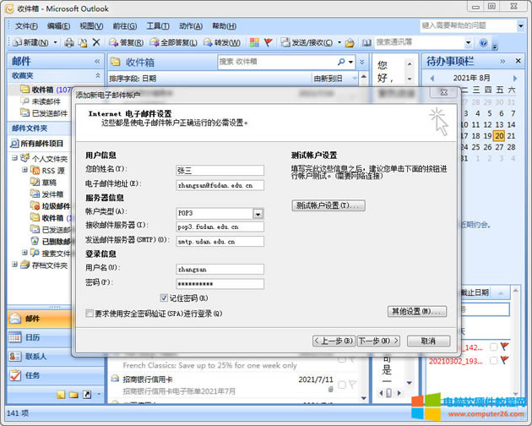Collapse the Mail navigation pane chevron
Viewport: 532px width, 426px height.
coord(97,61)
